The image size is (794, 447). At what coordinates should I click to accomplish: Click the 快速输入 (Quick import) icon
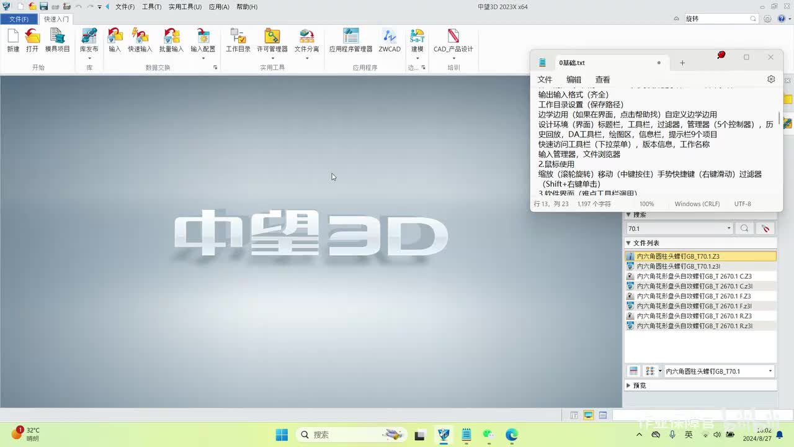(140, 36)
